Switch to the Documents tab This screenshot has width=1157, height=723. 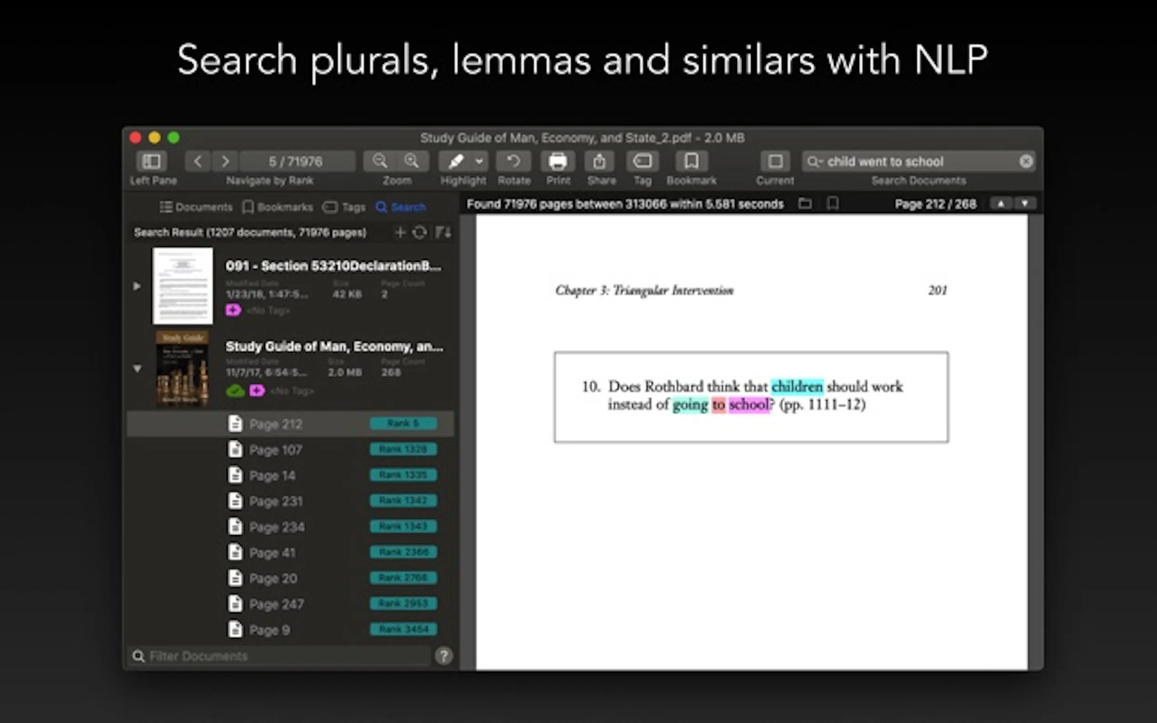click(196, 207)
